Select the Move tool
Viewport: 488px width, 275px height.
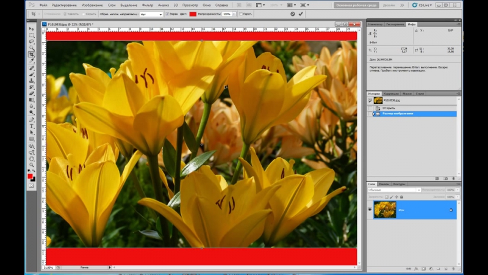coord(32,29)
